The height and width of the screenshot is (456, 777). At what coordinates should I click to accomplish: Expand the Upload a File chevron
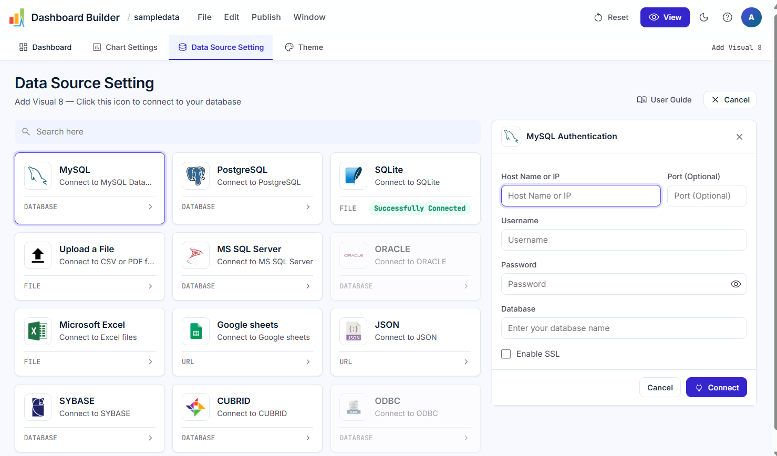point(150,286)
